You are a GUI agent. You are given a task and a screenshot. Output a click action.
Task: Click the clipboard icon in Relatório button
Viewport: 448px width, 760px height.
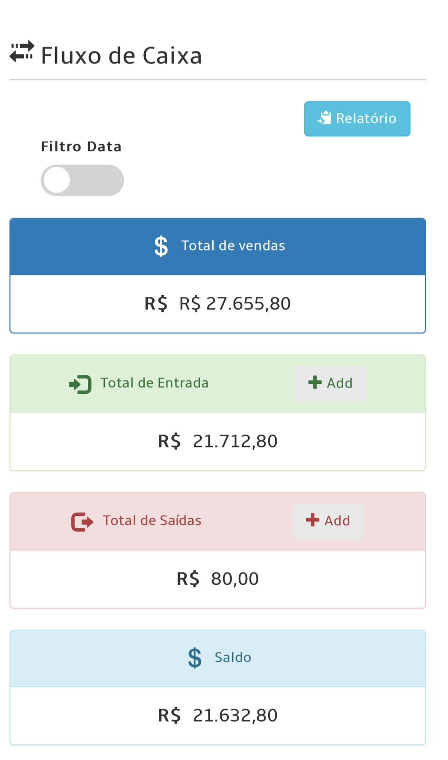coord(325,118)
